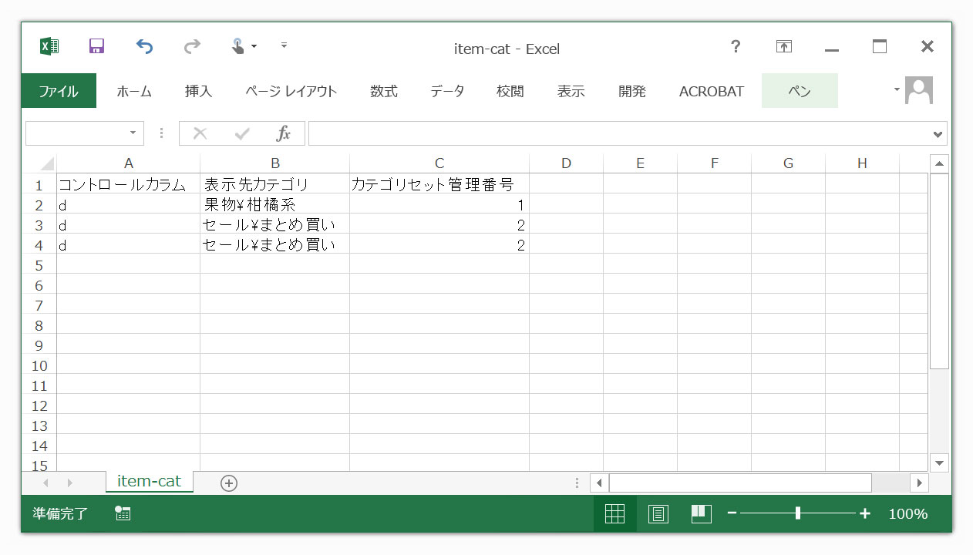
Task: Click in the Name Box field
Action: point(75,133)
